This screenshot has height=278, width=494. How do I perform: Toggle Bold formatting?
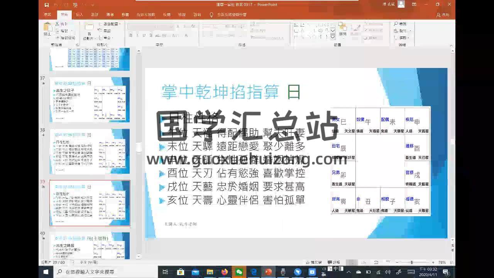pyautogui.click(x=131, y=34)
